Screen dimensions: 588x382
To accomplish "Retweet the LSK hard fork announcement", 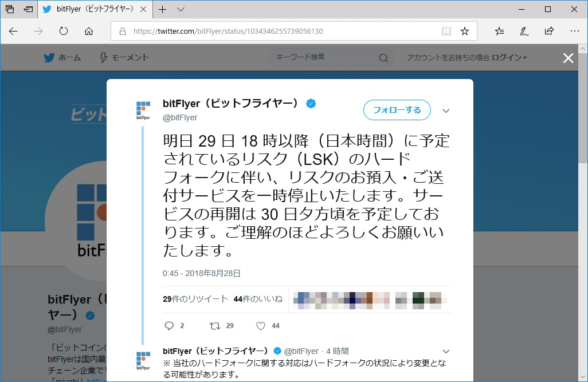I will 215,325.
